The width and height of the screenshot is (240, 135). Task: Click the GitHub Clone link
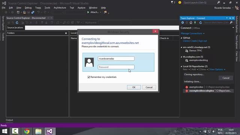[x=186, y=41]
